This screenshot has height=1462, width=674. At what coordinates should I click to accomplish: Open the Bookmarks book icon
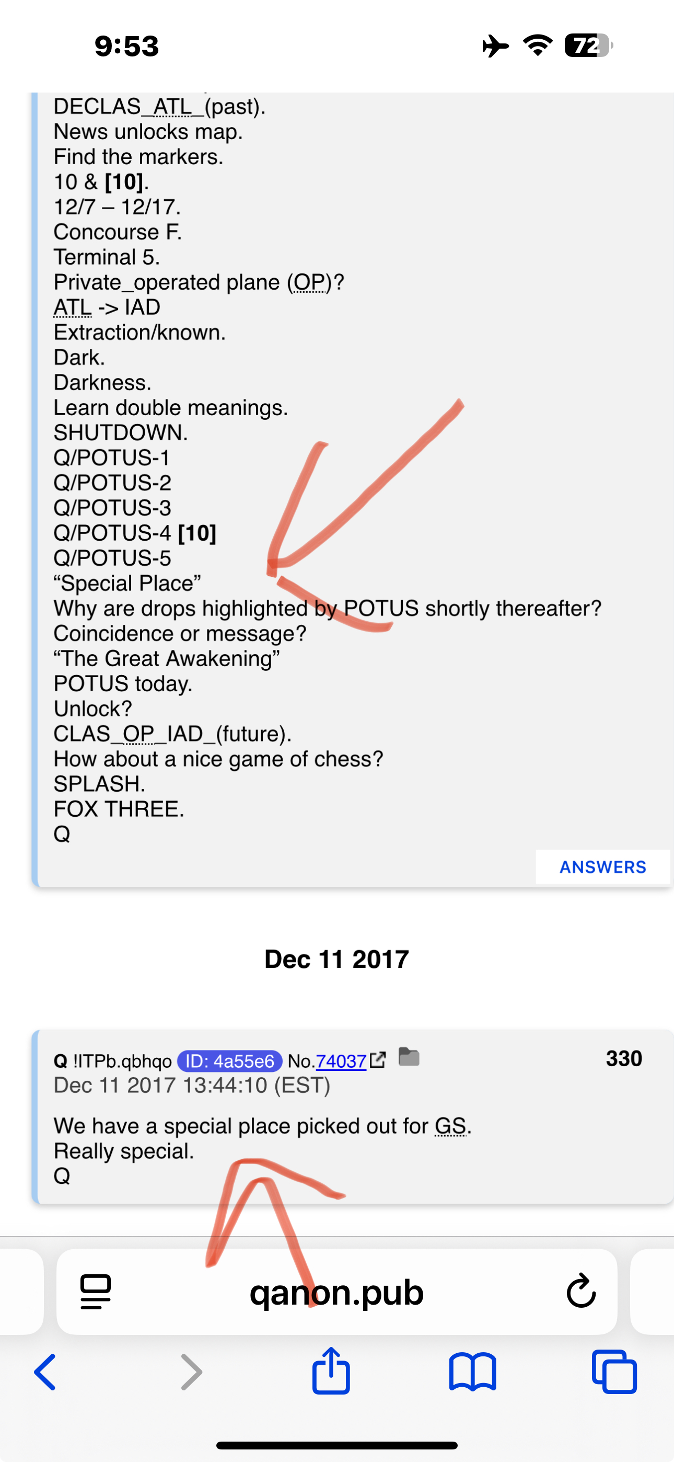tap(473, 1372)
